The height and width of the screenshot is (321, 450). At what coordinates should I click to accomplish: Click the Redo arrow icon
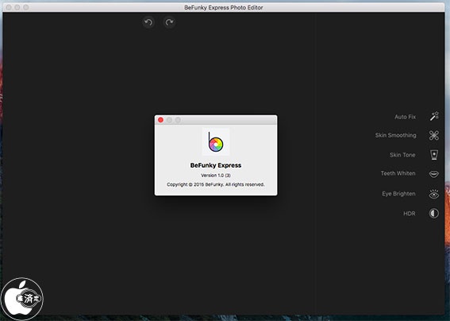[169, 22]
